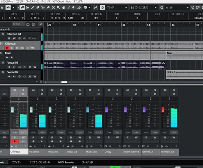Click the Stereo Out track link icon
The height and width of the screenshot is (168, 203).
click(24, 38)
